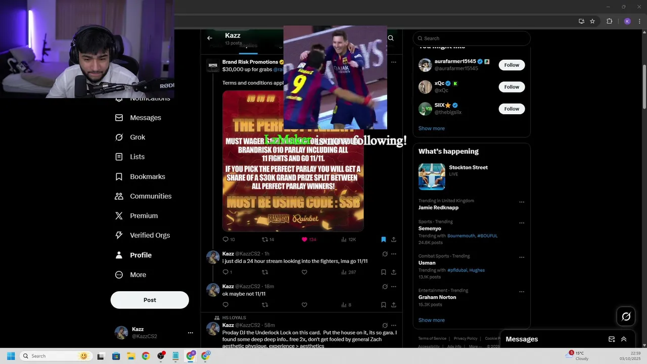647x364 pixels.
Task: Compose a new message in the Messages drawer
Action: [x=612, y=339]
